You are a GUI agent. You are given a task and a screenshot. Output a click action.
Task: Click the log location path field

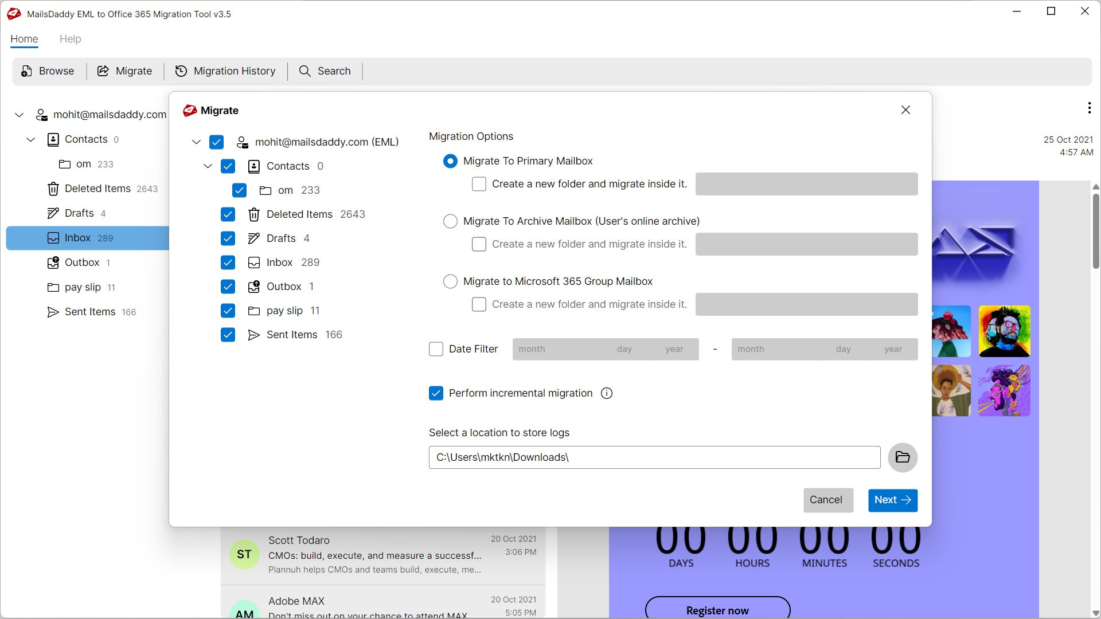[654, 457]
